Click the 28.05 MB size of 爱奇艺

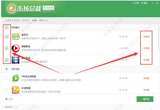pos(123,36)
